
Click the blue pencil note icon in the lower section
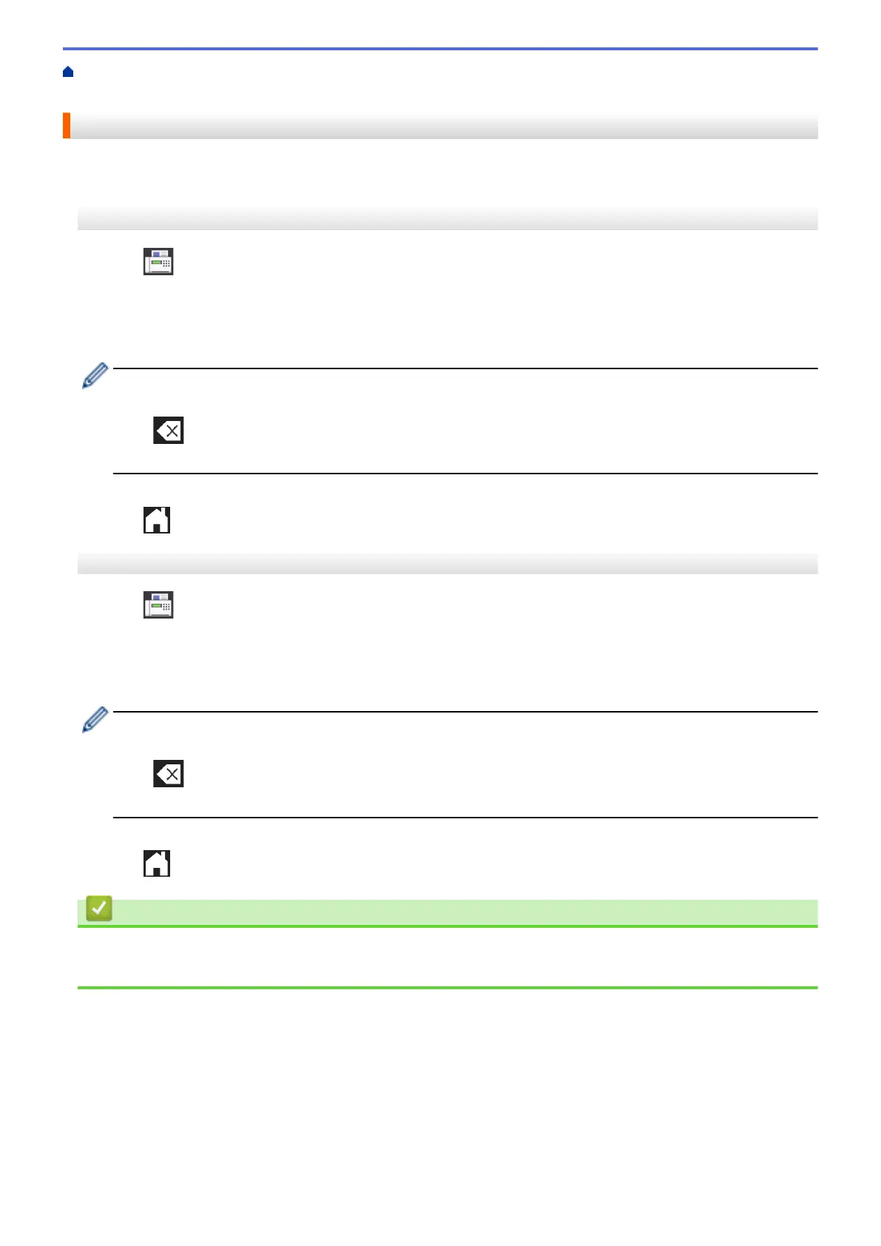[95, 719]
